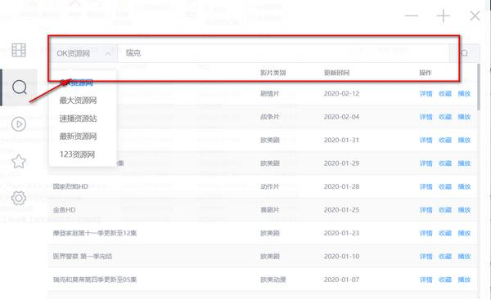Screen dimensions: 491x300
Task: Minimize the window with the dash button
Action: pyautogui.click(x=411, y=16)
